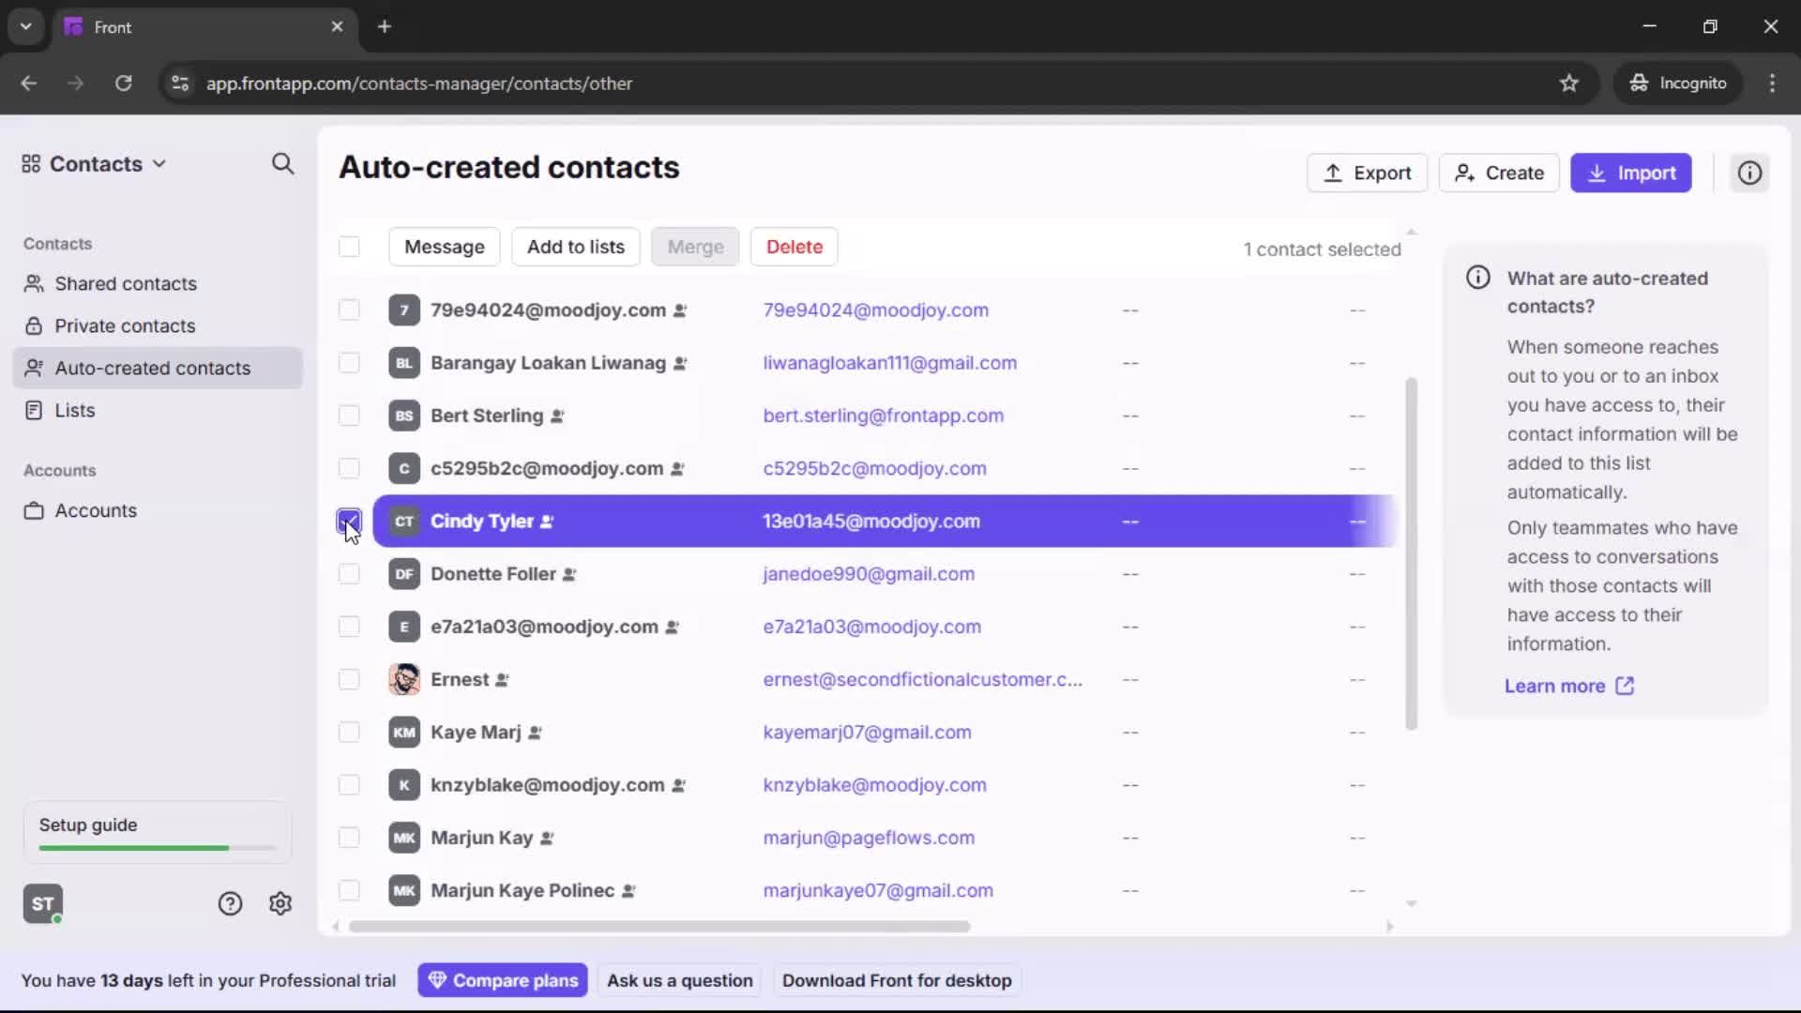Open the Chrome three-dot menu
1801x1013 pixels.
[x=1773, y=83]
